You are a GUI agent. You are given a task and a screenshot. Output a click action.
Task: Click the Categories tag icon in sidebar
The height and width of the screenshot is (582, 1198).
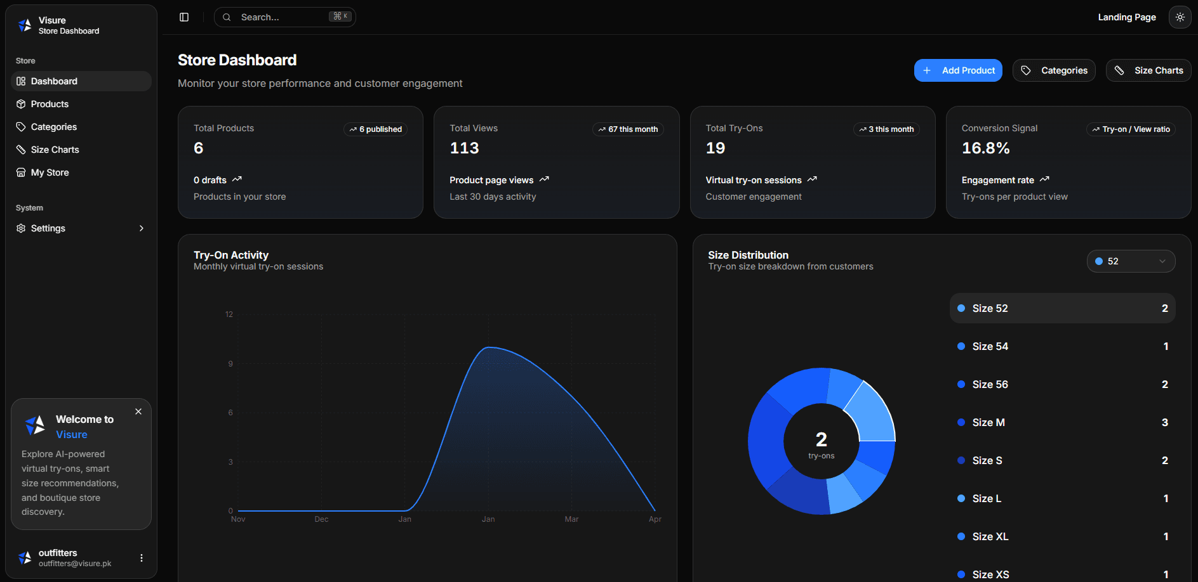[21, 127]
